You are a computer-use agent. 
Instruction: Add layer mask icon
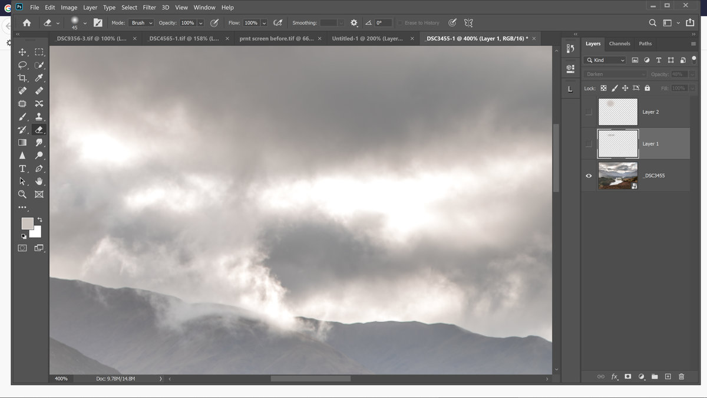coord(628,376)
